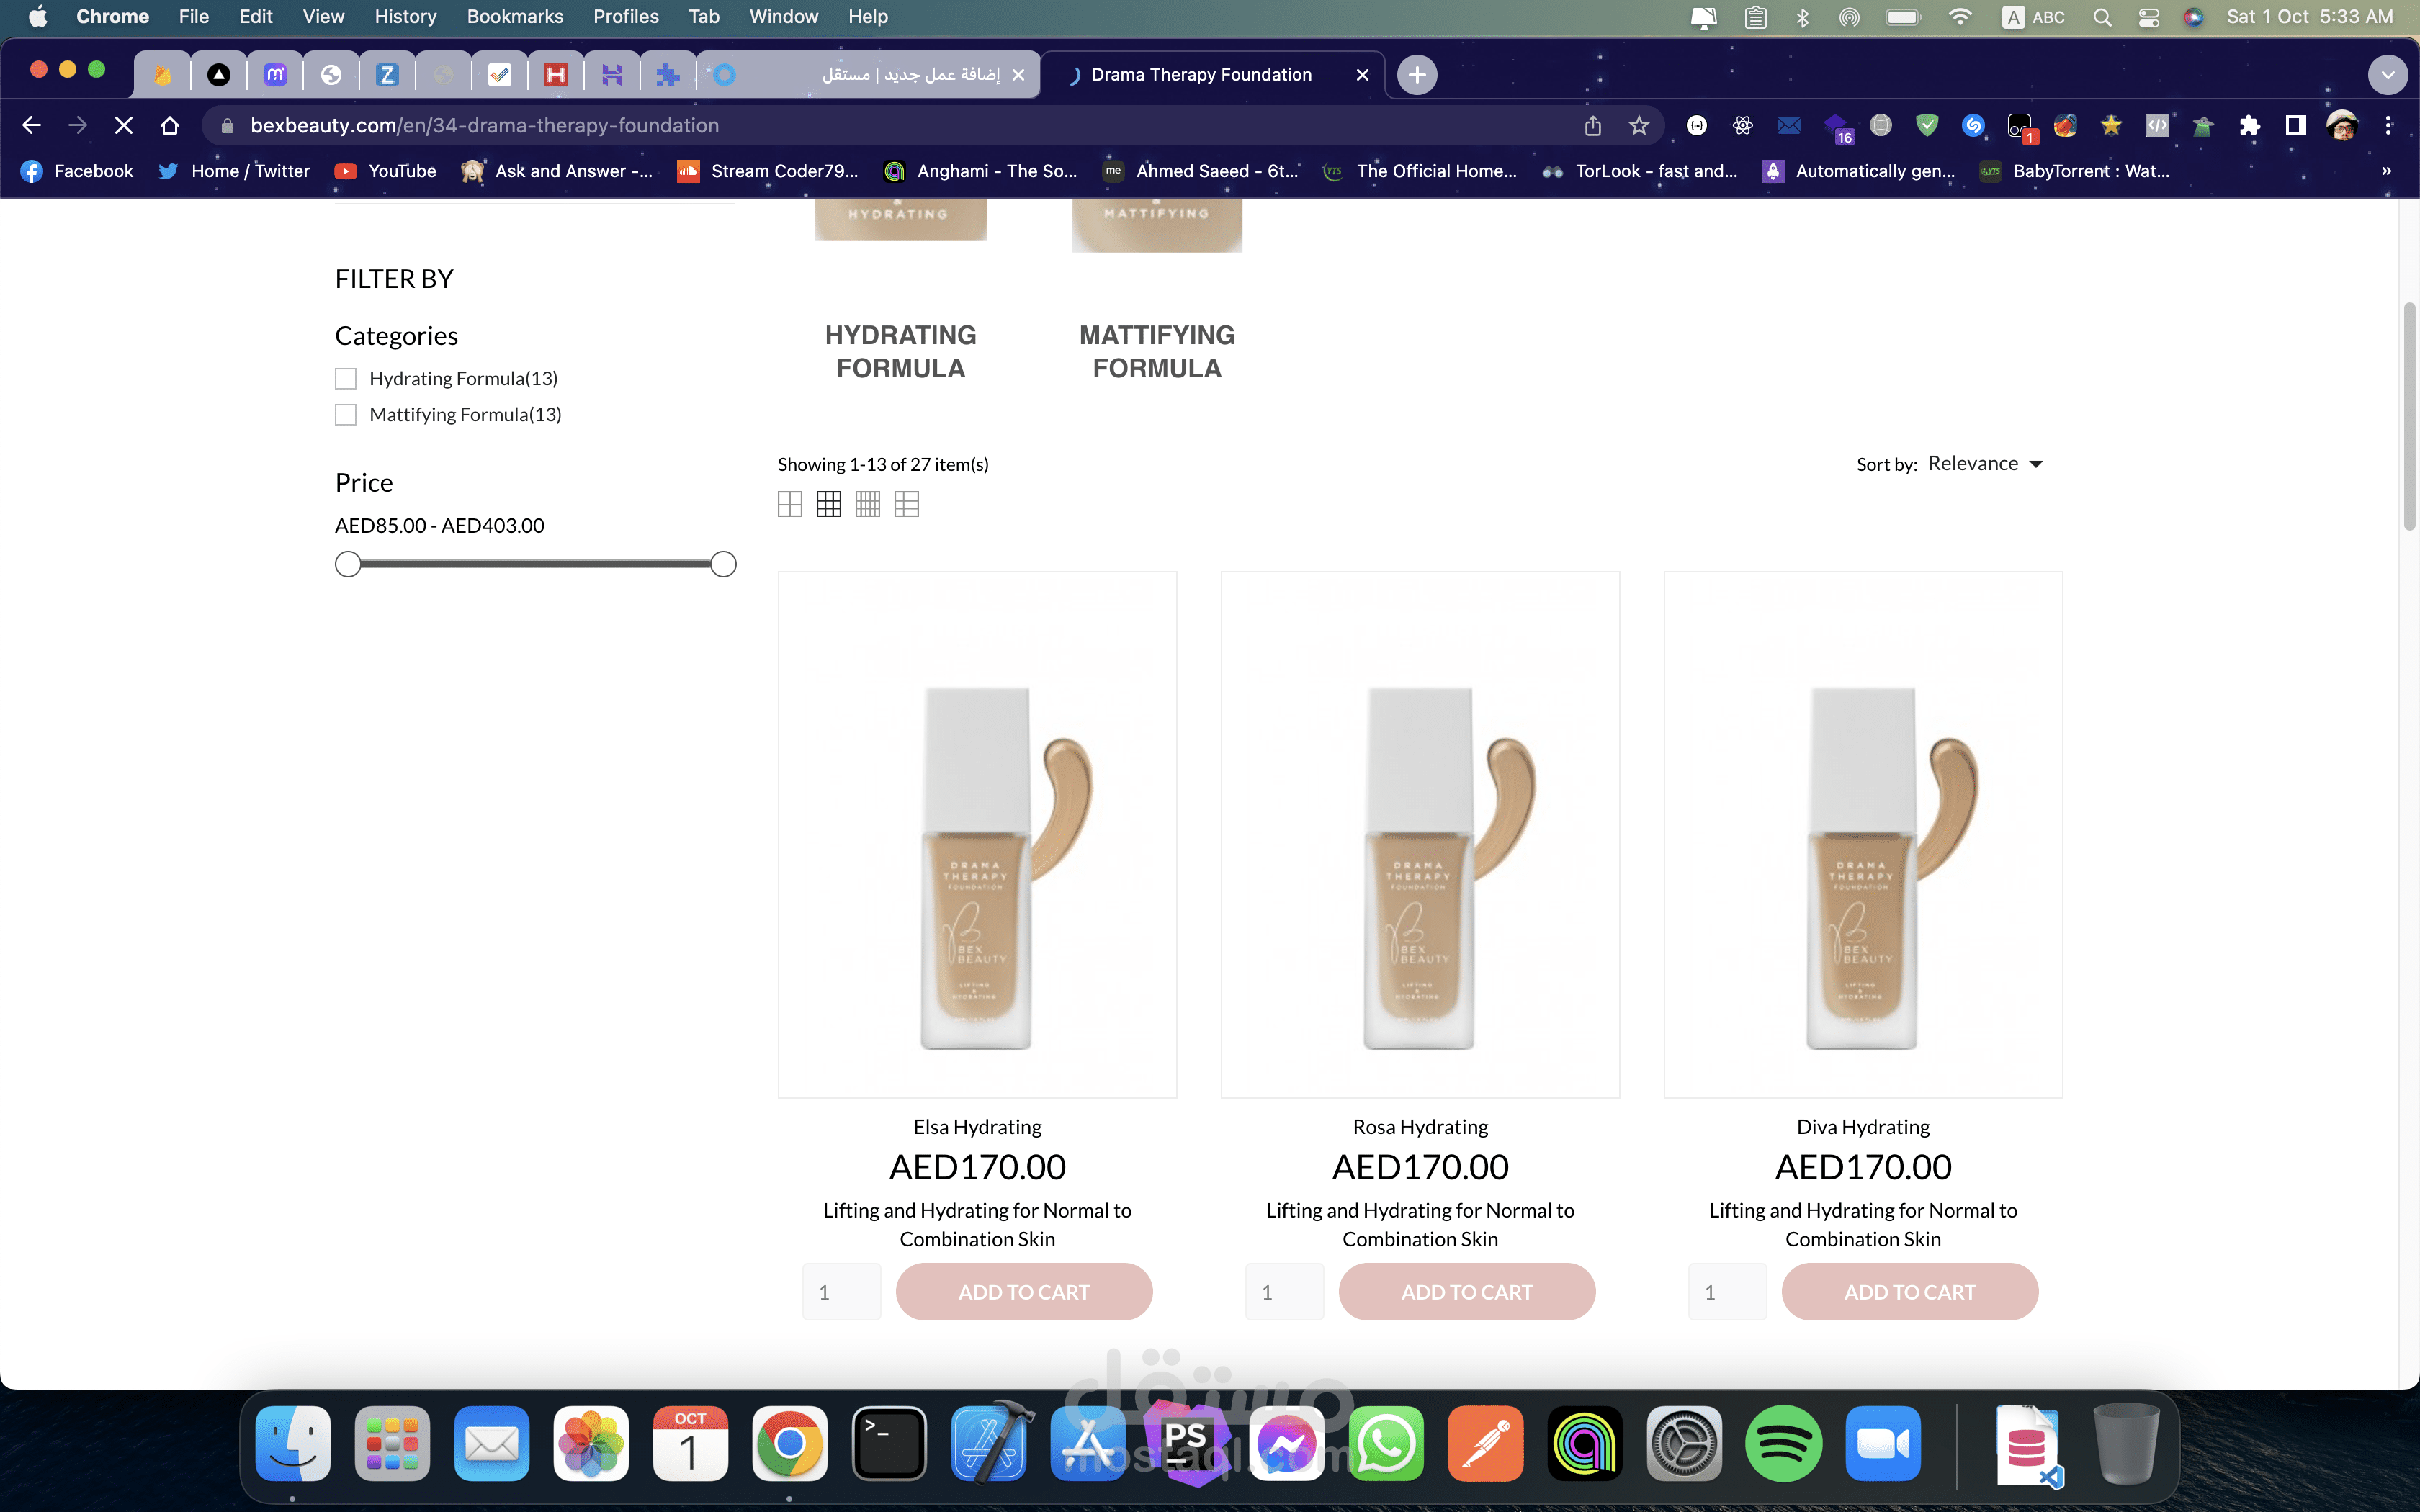This screenshot has width=2420, height=1512.
Task: Stop page loading with X button
Action: click(x=124, y=125)
